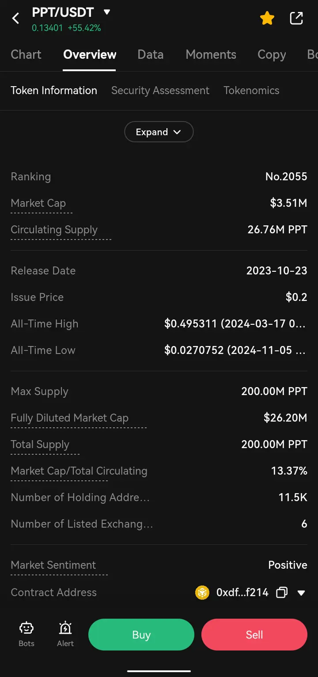
Task: Expand the contract address dropdown arrow
Action: [x=302, y=593]
